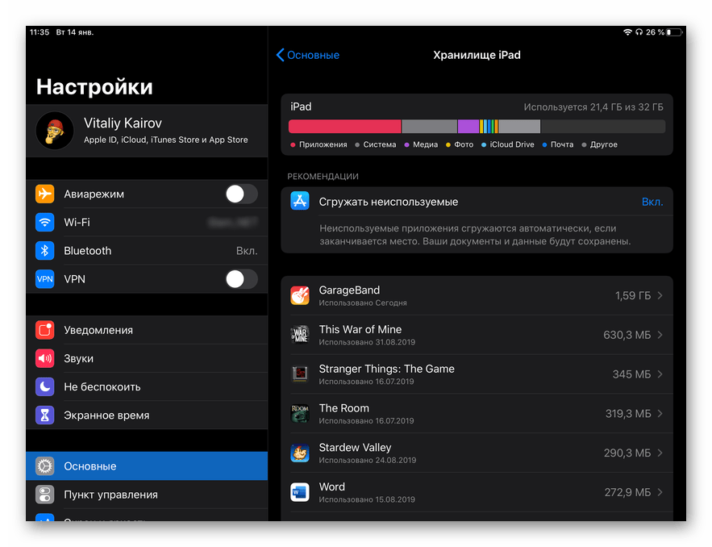
Task: Tap The Room game icon
Action: click(x=300, y=414)
